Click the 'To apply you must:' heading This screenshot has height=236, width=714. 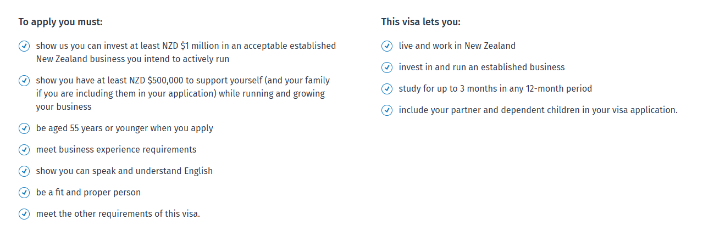point(60,22)
